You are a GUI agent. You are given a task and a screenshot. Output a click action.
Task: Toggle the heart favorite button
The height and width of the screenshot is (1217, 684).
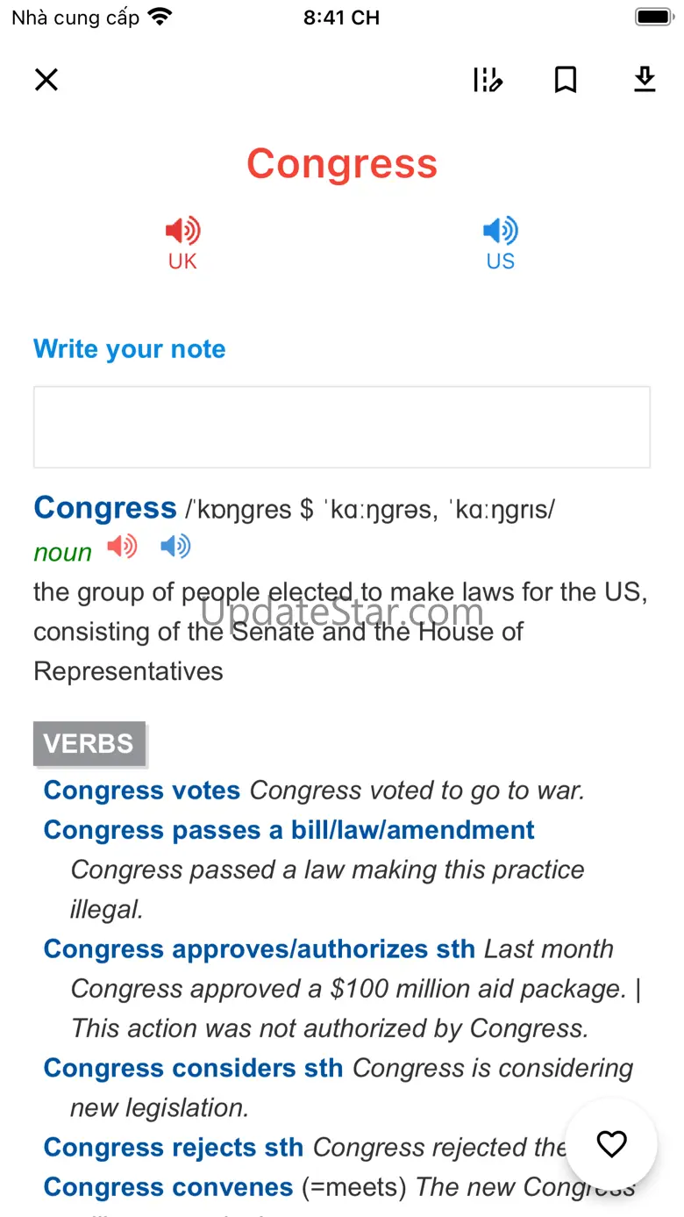[611, 1144]
